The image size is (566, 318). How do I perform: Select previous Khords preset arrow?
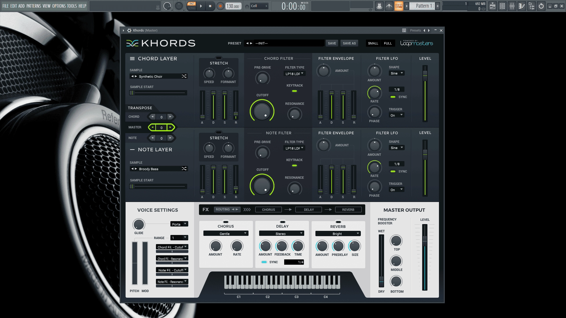(247, 43)
